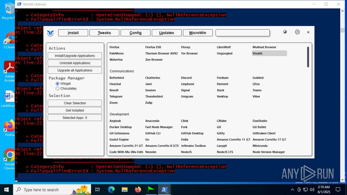Select Jetbrains Toolbox entry
The image size is (347, 195).
(194, 146)
